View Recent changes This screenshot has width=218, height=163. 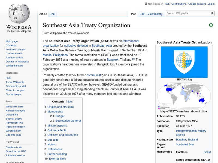point(15,90)
